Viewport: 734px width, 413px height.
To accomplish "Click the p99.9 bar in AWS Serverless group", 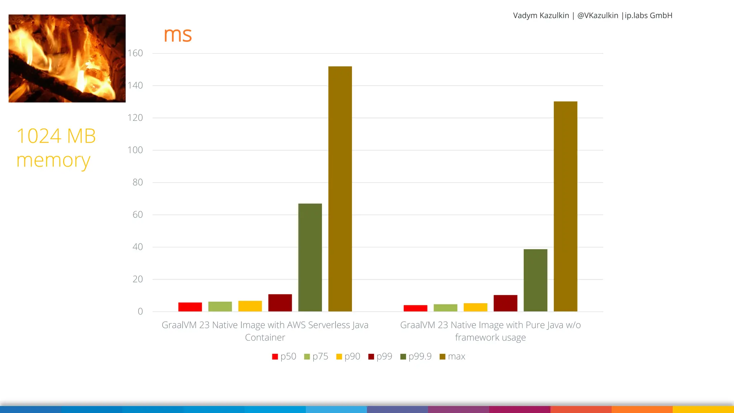I will click(x=310, y=257).
